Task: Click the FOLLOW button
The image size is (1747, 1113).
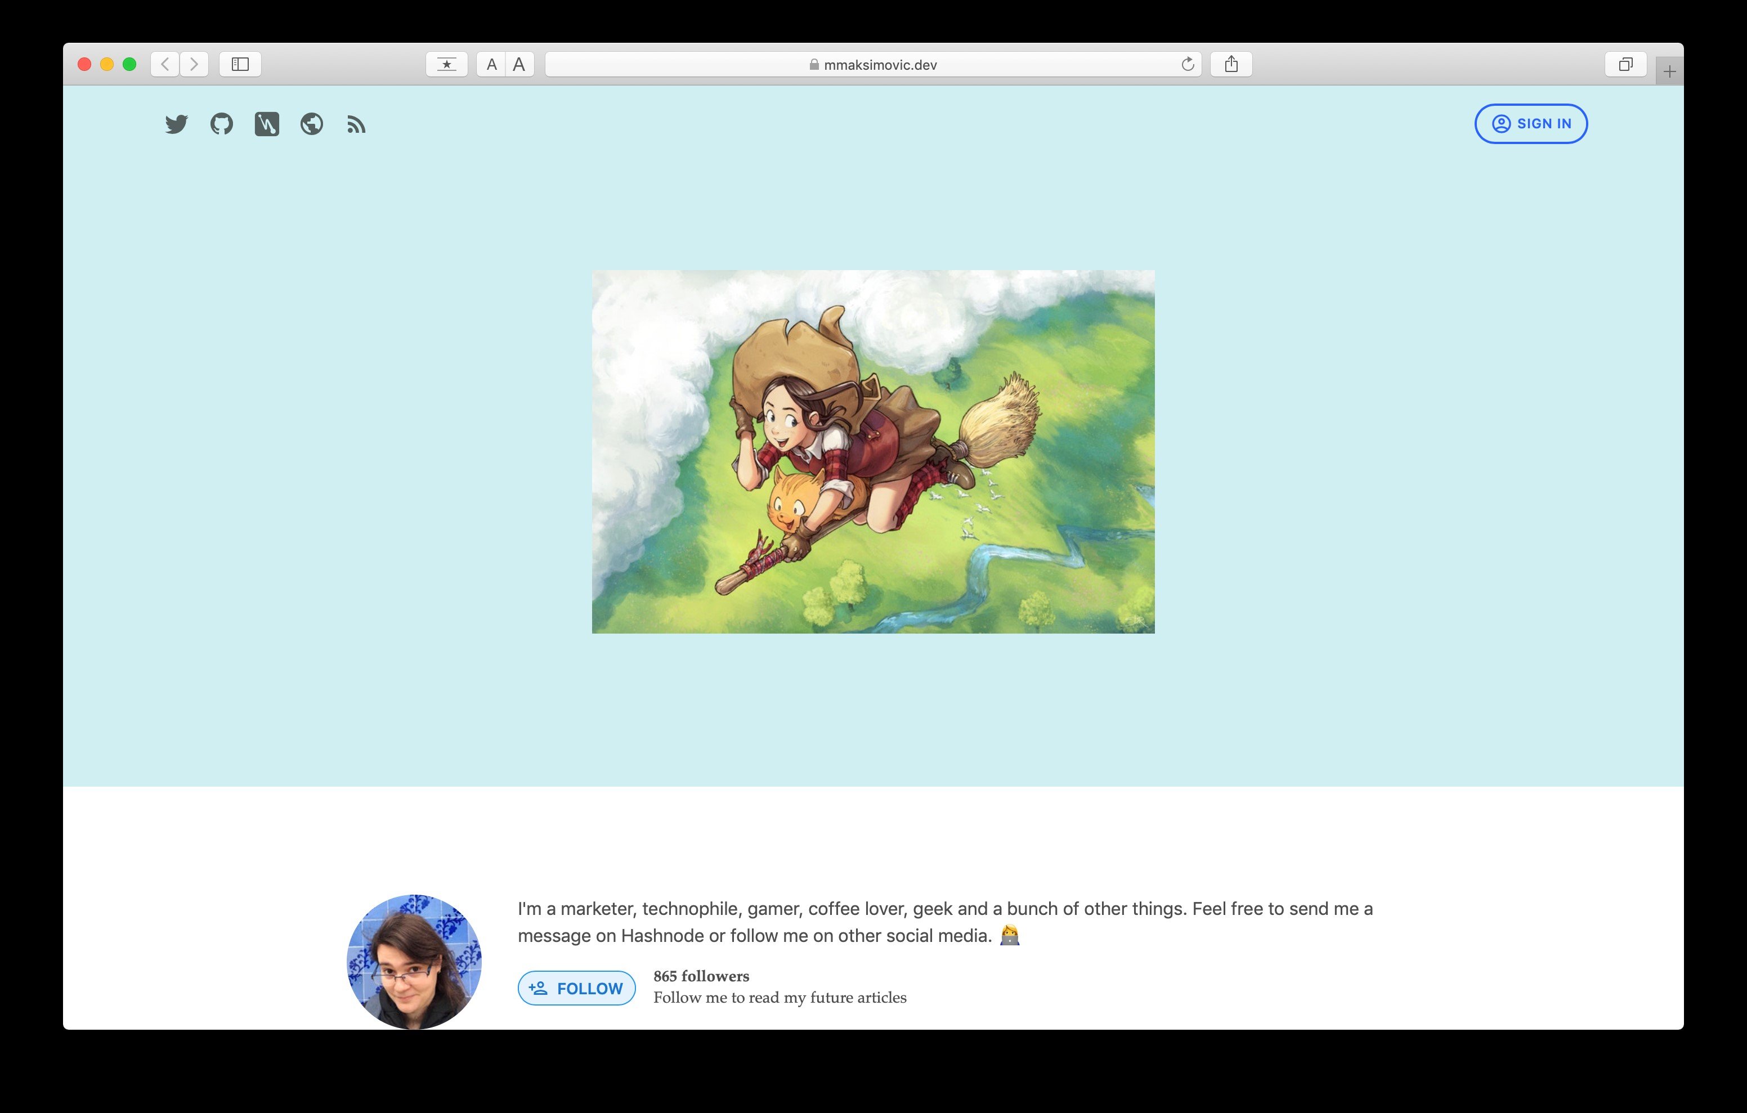Action: [x=577, y=988]
